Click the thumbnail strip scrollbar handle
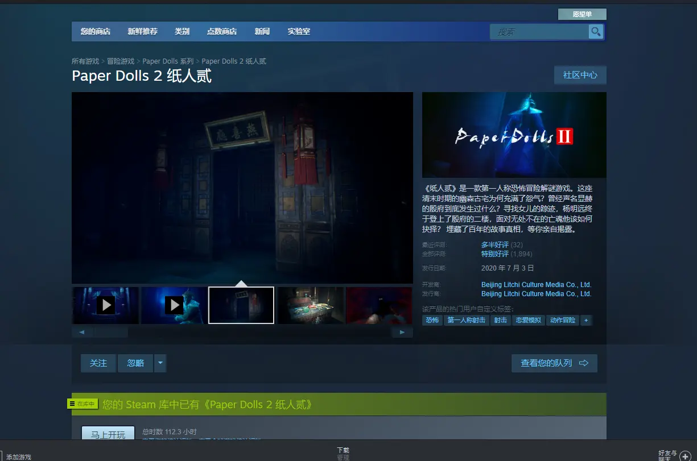The image size is (697, 461). (x=111, y=332)
